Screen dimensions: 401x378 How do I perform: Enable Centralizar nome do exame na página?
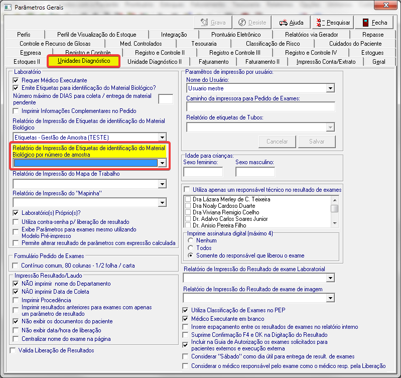point(16,339)
